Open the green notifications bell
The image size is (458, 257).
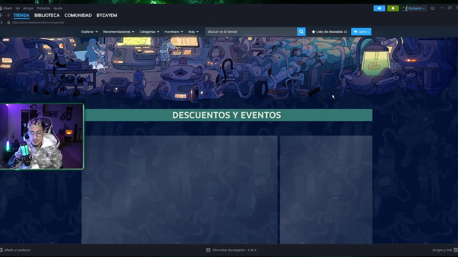[393, 8]
